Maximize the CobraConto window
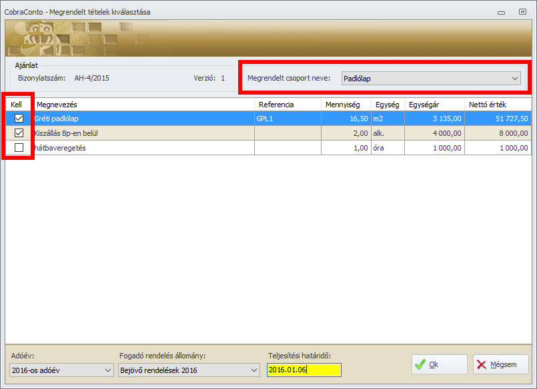 point(522,12)
